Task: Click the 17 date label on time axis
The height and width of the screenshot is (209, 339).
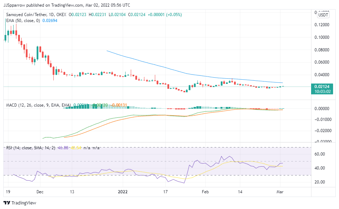Action: 165,192
